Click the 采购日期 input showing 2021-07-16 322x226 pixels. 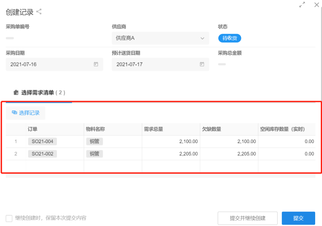click(x=50, y=64)
